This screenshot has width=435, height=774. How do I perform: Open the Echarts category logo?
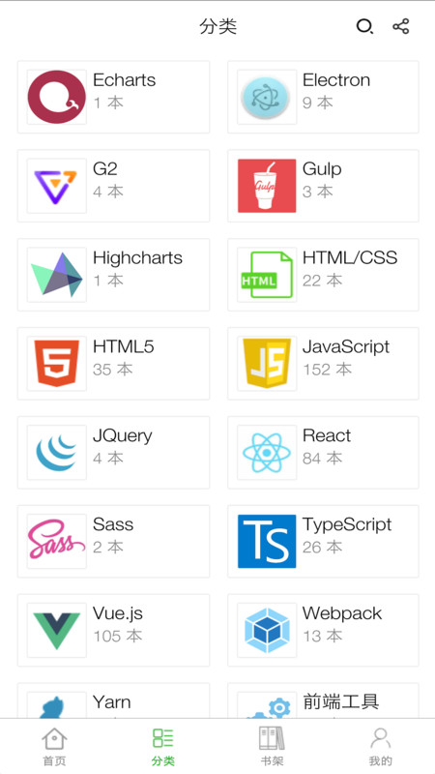click(x=57, y=97)
